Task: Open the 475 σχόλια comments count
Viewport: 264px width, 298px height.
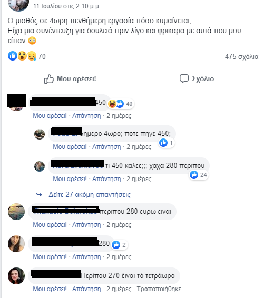Action: click(x=241, y=56)
